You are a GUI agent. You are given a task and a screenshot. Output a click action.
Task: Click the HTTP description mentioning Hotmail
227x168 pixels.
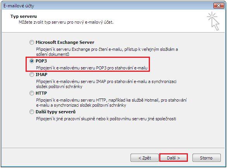point(111,103)
